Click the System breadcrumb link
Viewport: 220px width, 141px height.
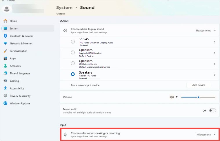pyautogui.click(x=64, y=8)
